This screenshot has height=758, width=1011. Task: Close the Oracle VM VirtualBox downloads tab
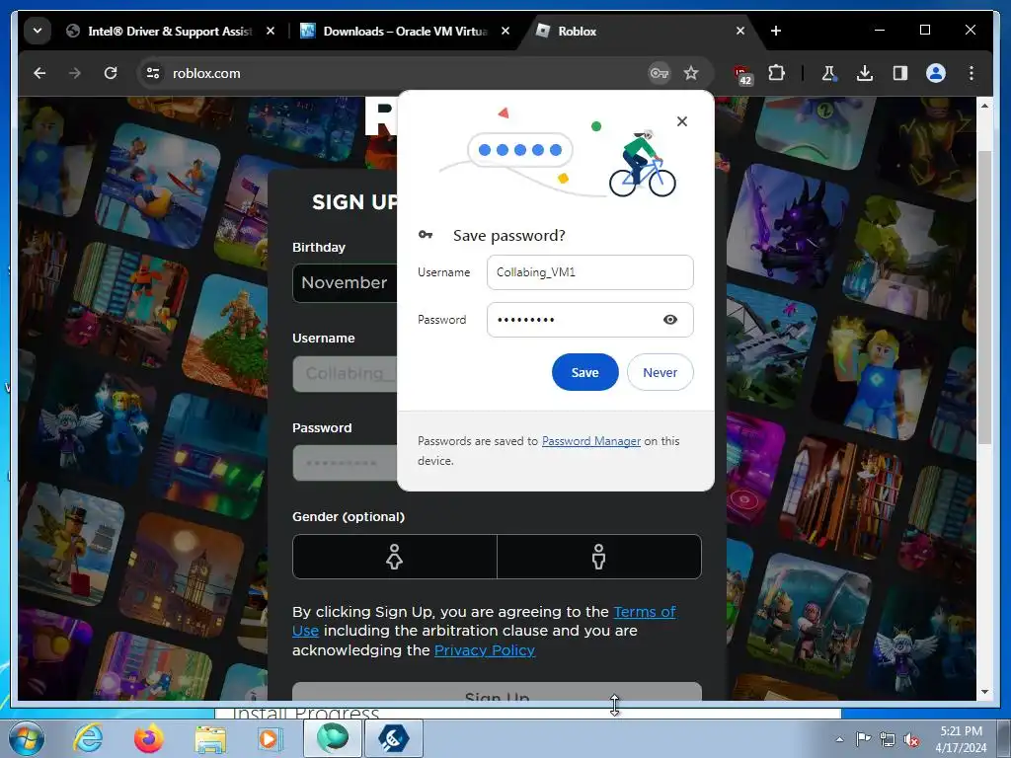coord(505,31)
